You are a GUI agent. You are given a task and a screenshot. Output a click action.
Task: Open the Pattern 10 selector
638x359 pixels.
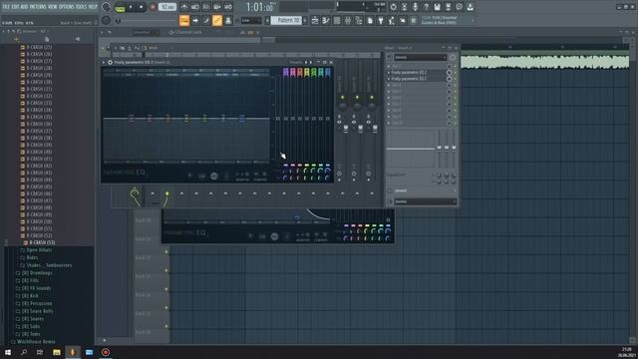pyautogui.click(x=286, y=20)
